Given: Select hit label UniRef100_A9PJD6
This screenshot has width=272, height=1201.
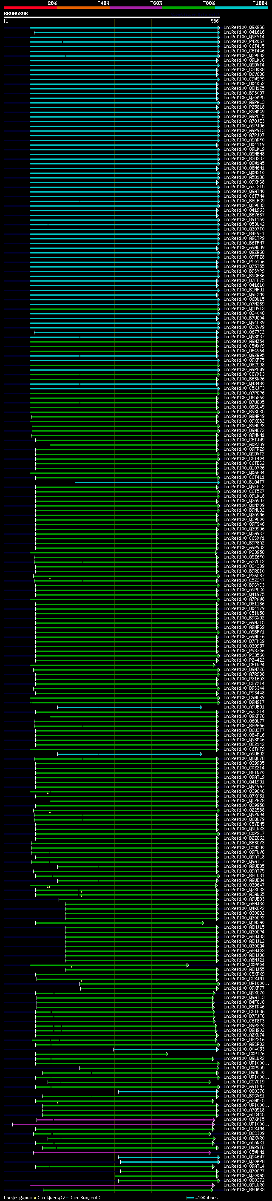Looking at the screenshot, I should point(244,125).
